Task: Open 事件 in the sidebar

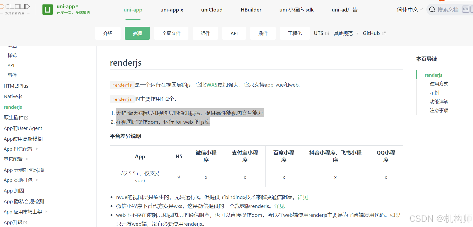Action: click(12, 75)
